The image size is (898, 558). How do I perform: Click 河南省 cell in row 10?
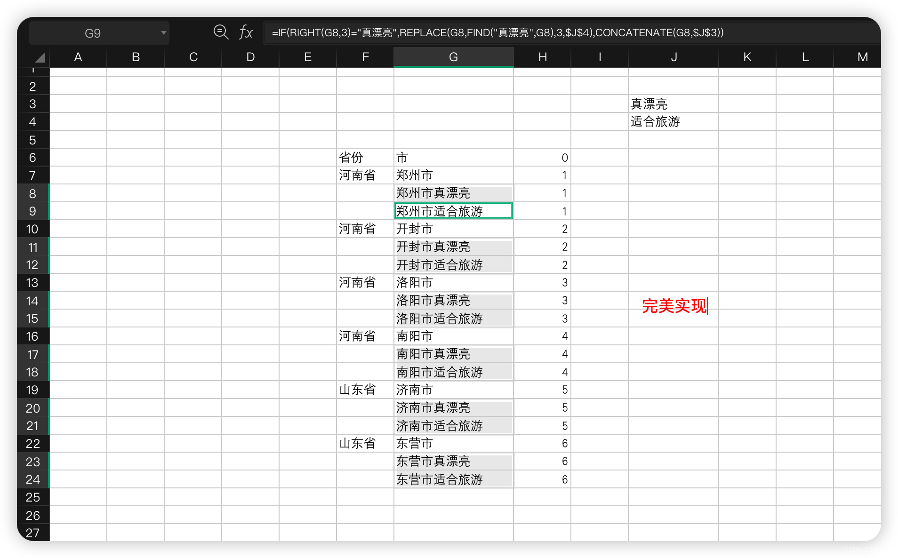365,229
